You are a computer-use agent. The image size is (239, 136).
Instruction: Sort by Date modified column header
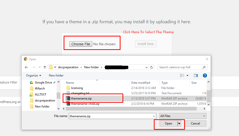click(x=141, y=83)
